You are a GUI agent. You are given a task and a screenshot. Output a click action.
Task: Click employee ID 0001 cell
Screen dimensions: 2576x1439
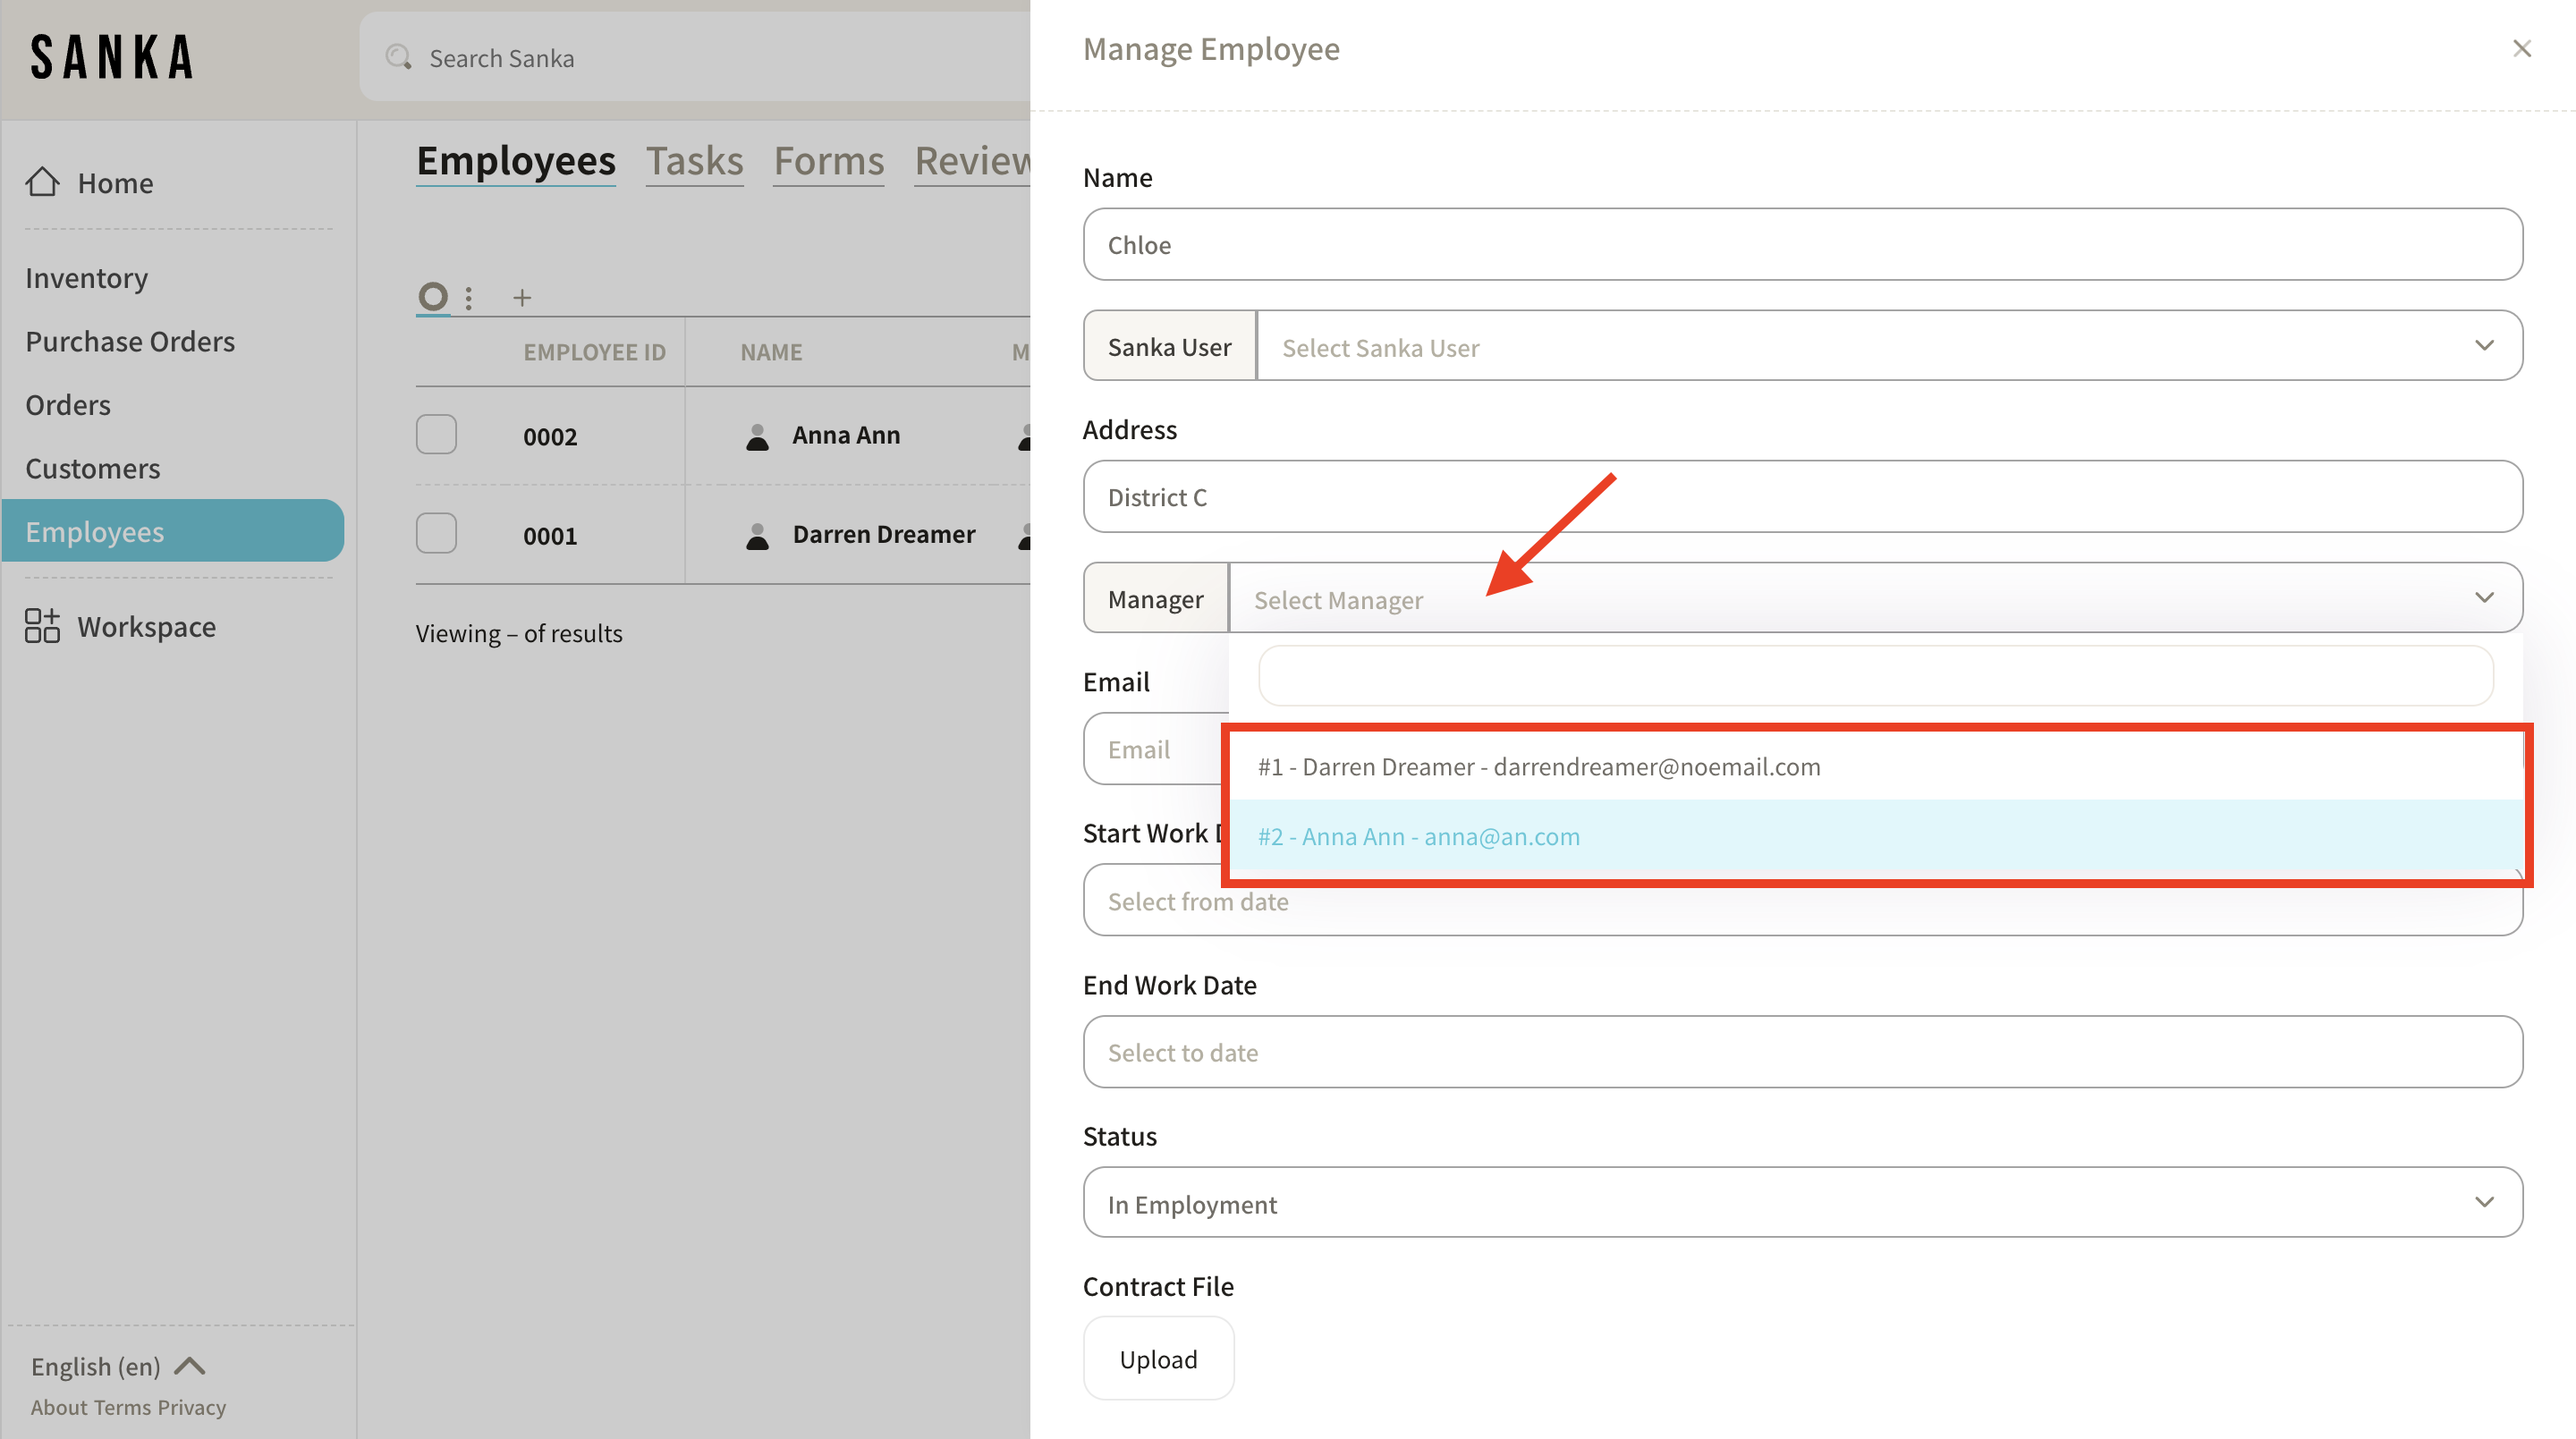click(550, 535)
